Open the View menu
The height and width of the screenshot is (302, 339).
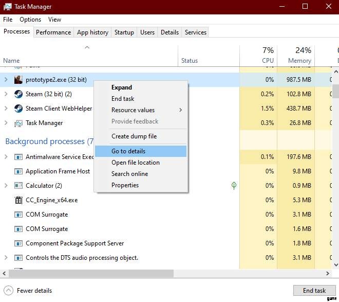[54, 20]
